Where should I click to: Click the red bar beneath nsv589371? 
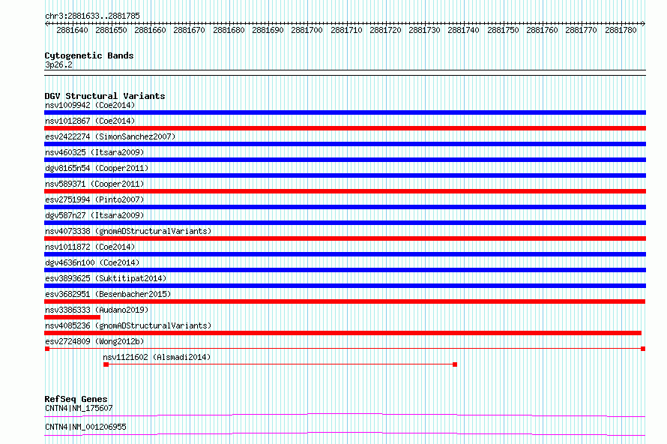pyautogui.click(x=345, y=191)
